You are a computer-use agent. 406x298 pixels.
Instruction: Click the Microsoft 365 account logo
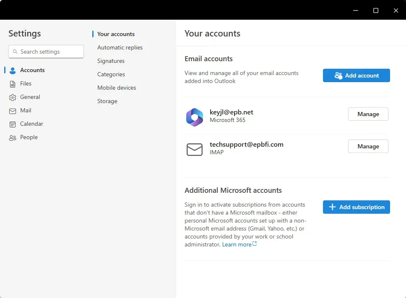coord(195,117)
